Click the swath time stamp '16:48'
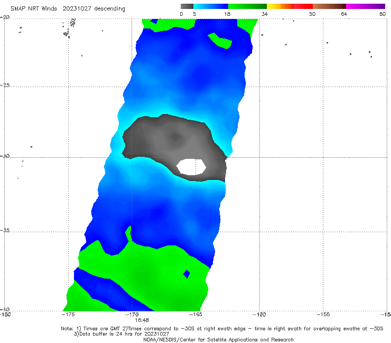391x343 pixels. pos(142,320)
